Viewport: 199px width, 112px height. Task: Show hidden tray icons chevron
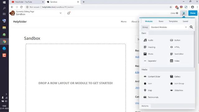tap(6, 94)
